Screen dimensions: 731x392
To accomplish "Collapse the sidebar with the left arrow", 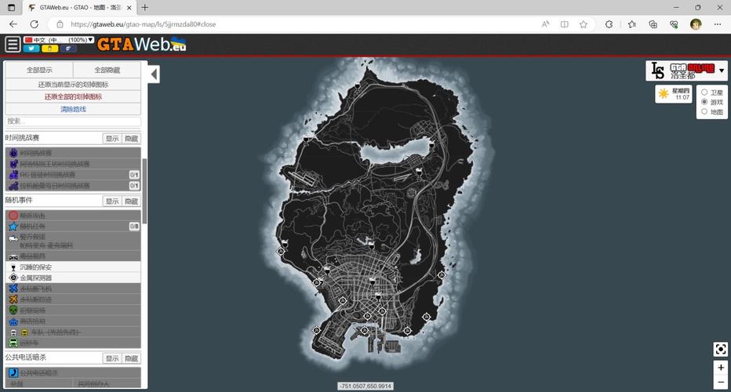I will click(x=154, y=74).
